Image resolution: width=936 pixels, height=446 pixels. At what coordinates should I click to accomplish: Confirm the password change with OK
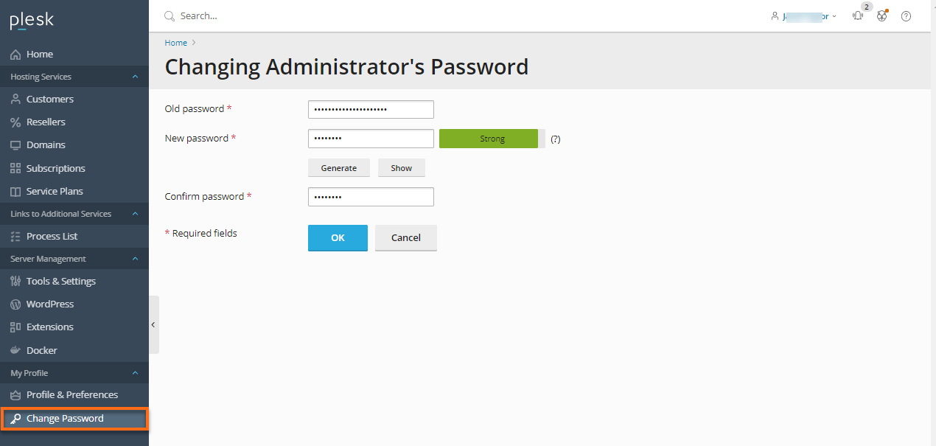338,237
